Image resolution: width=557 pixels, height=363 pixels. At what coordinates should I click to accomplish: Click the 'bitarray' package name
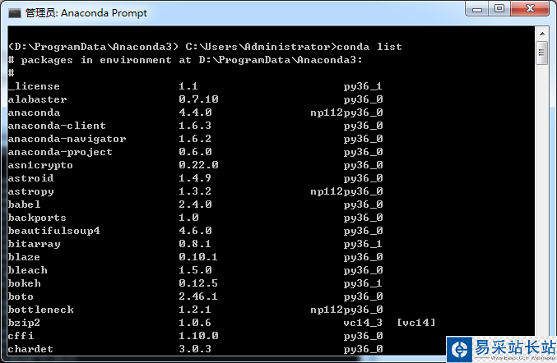tap(34, 244)
